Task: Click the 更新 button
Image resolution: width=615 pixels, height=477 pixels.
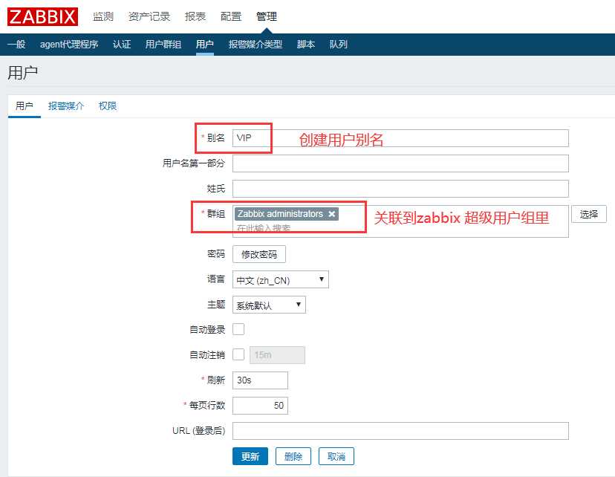Action: [250, 456]
